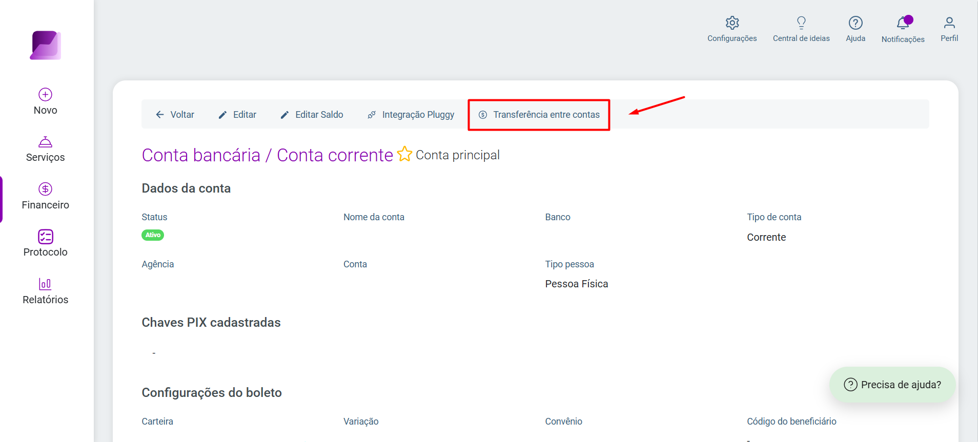
Task: Click Transferência entre contas
Action: (539, 115)
